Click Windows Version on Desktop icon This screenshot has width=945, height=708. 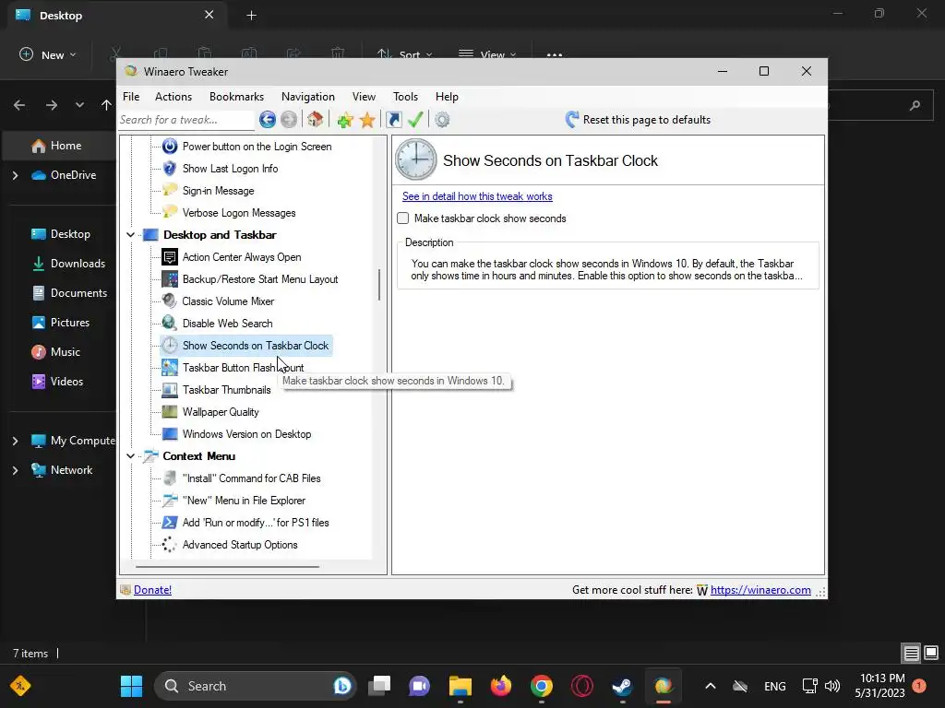click(170, 434)
